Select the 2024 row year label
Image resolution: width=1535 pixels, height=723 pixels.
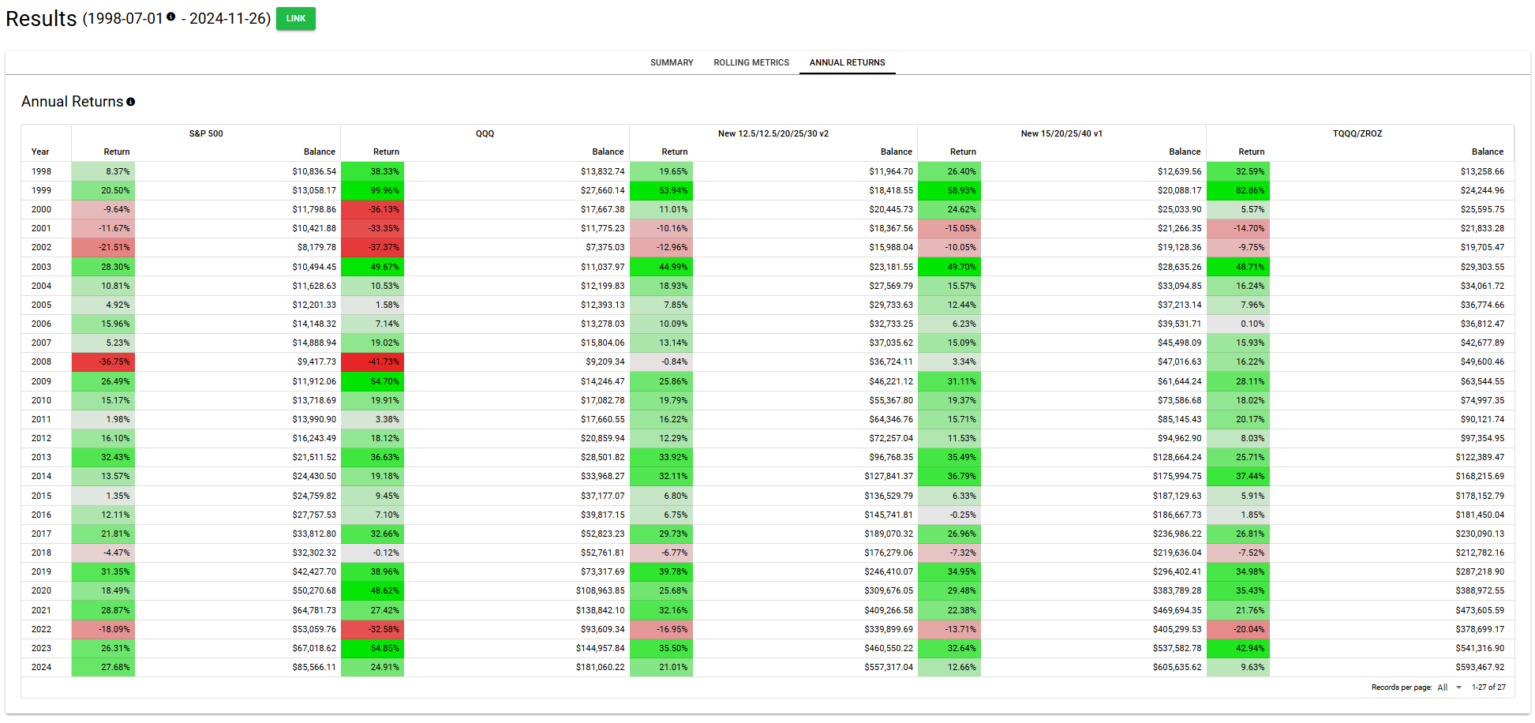[x=43, y=667]
